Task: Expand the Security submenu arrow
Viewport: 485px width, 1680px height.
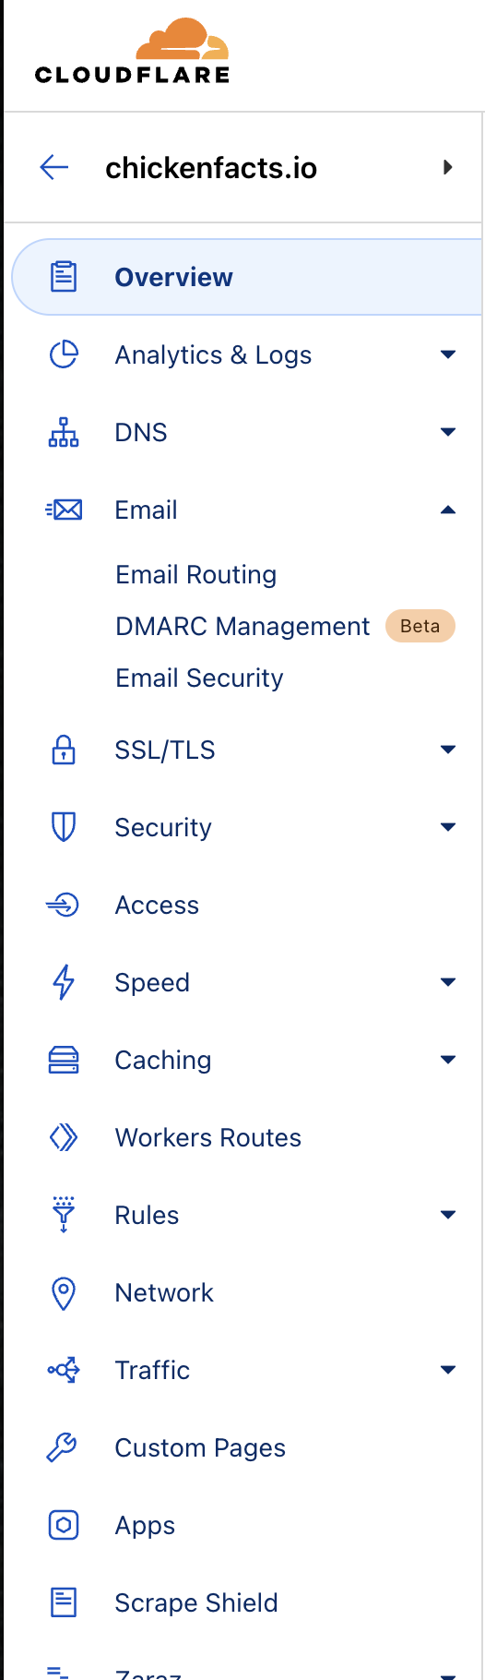Action: pyautogui.click(x=448, y=827)
